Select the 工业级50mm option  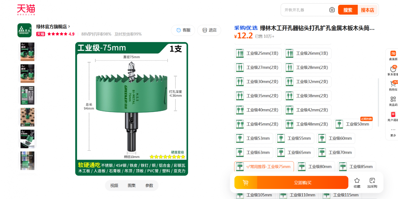[353, 124]
